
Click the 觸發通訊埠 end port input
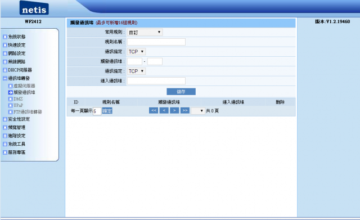pos(155,61)
